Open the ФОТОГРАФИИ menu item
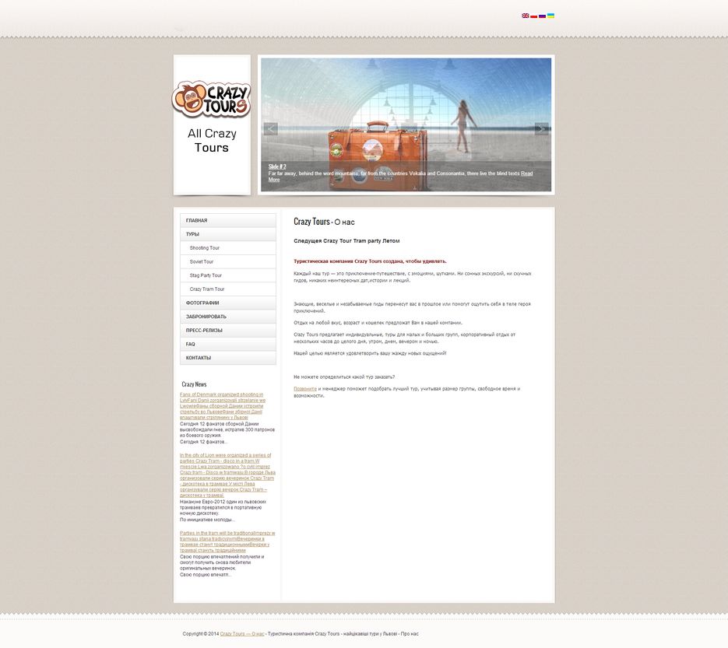728x648 pixels. point(228,303)
